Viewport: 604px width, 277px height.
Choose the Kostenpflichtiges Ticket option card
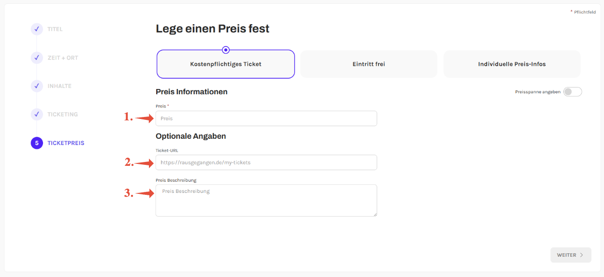tap(225, 64)
